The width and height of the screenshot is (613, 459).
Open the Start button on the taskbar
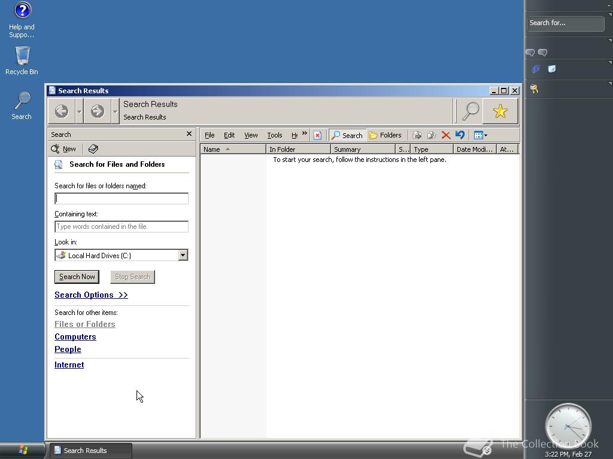[23, 451]
